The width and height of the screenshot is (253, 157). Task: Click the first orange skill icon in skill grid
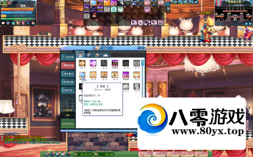82,63
